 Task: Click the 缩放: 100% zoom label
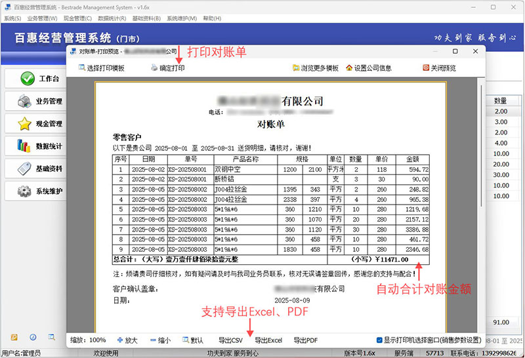tap(88, 340)
